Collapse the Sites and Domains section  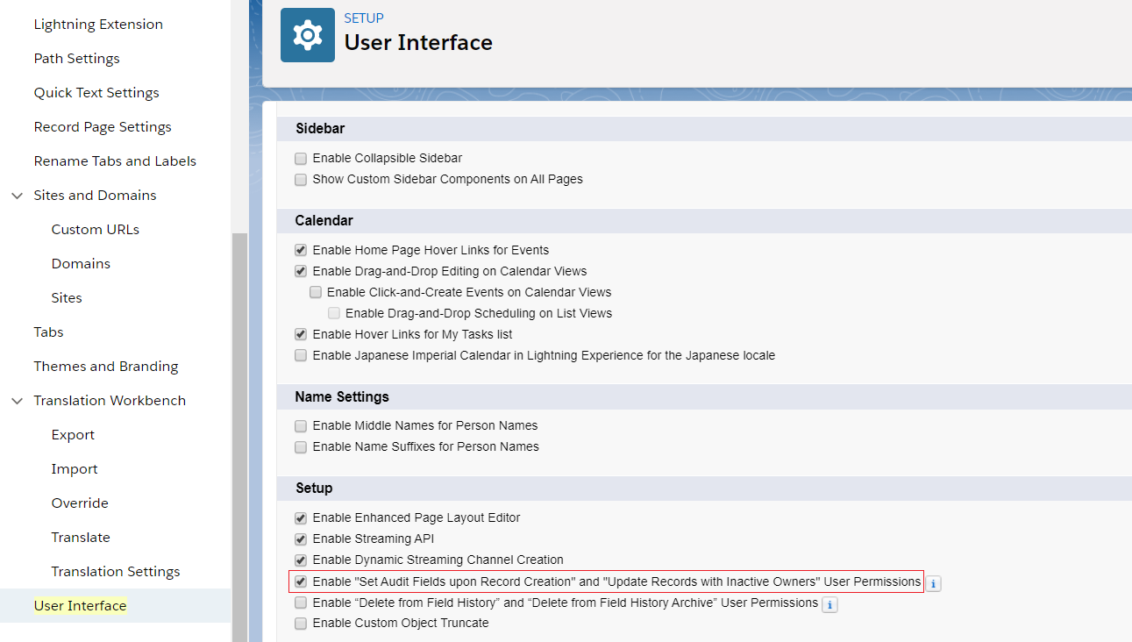pyautogui.click(x=17, y=196)
